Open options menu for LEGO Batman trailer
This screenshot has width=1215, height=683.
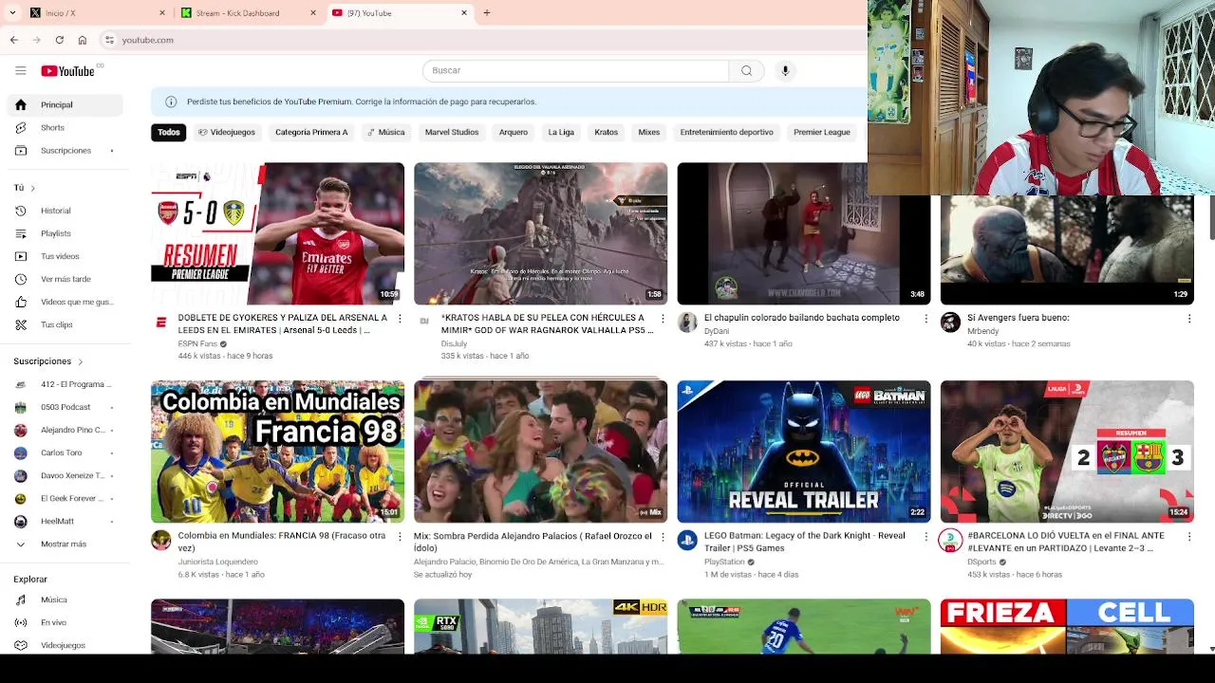point(925,537)
